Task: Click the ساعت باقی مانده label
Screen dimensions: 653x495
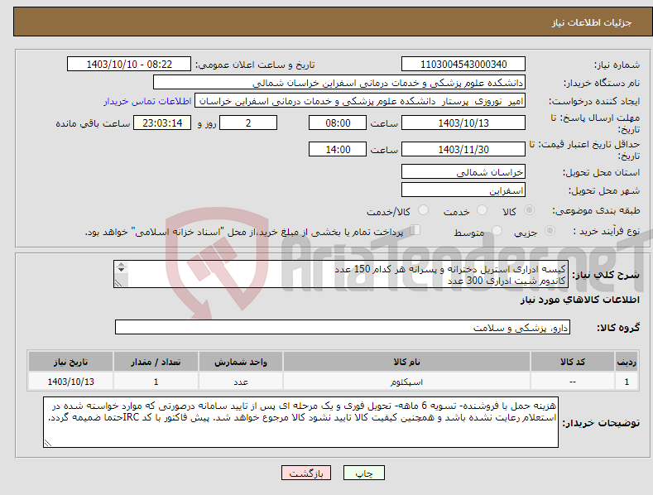Action: tap(93, 124)
